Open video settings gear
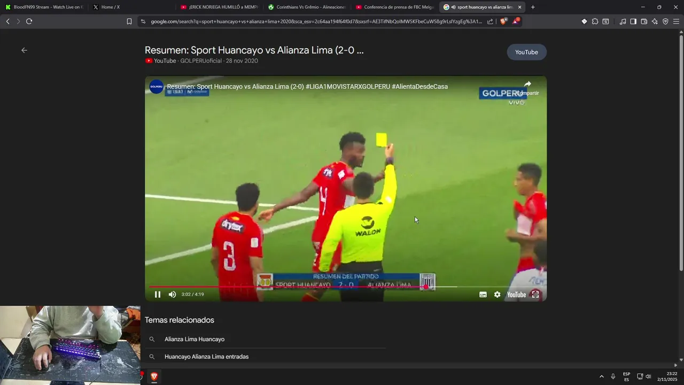This screenshot has width=684, height=385. 497,294
